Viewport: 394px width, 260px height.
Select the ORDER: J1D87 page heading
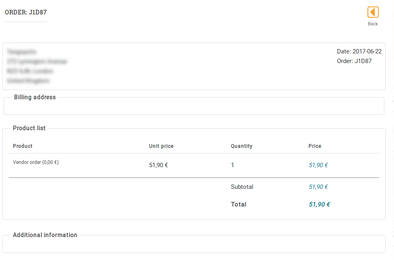tap(26, 12)
